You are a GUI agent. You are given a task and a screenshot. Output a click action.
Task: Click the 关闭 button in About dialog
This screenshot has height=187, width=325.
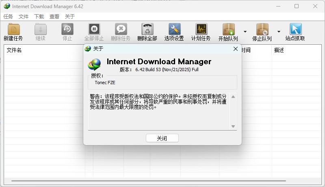tap(162, 138)
